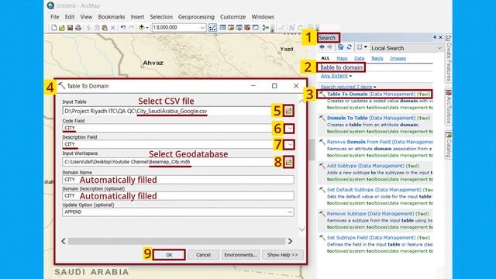Click the Search panel home icon
496x279 pixels.
tap(340, 47)
